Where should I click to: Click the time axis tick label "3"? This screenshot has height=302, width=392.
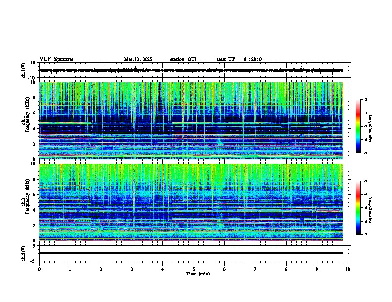pos(132,269)
